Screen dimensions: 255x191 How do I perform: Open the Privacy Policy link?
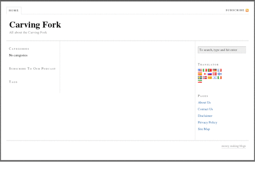pyautogui.click(x=208, y=122)
